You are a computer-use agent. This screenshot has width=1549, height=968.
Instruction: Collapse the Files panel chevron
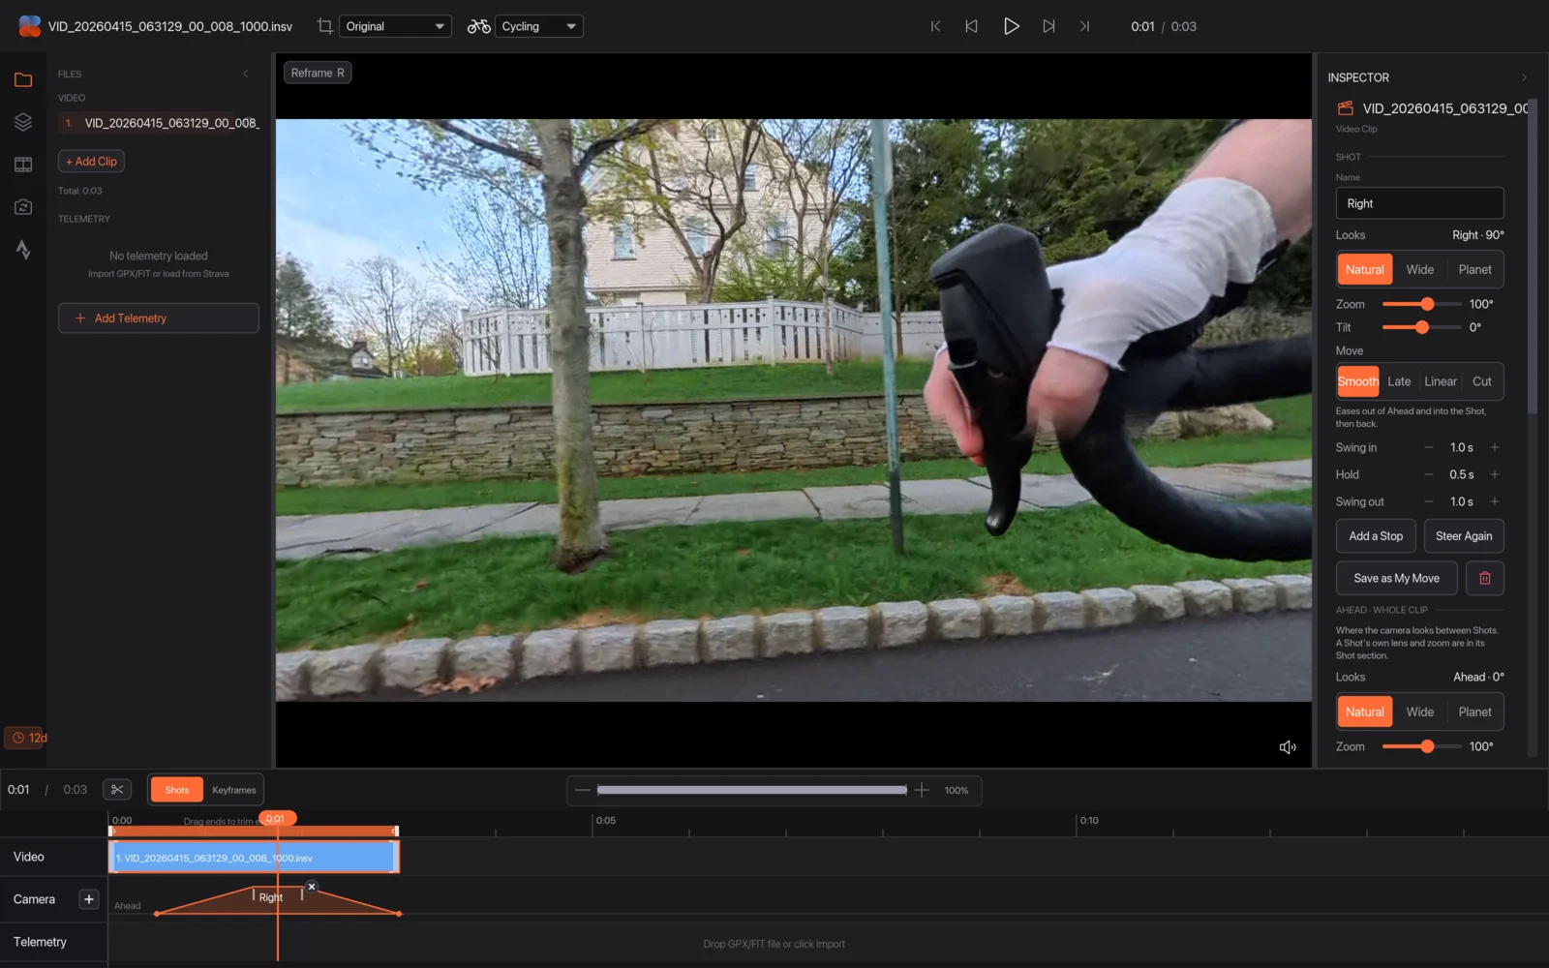(x=246, y=74)
